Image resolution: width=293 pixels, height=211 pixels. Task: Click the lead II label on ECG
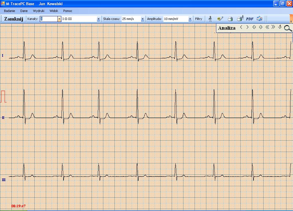point(3,118)
